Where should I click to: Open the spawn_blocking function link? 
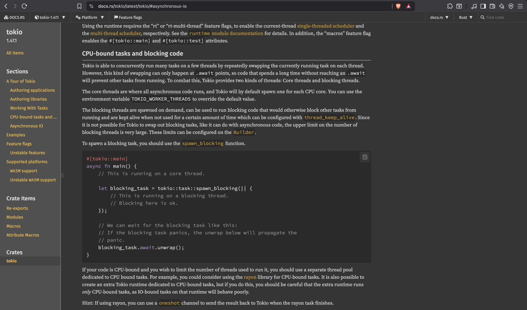(x=203, y=143)
